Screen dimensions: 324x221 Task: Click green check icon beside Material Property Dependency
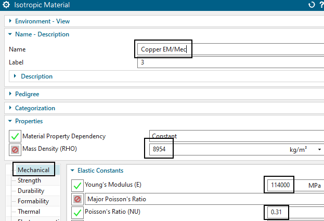click(x=15, y=136)
